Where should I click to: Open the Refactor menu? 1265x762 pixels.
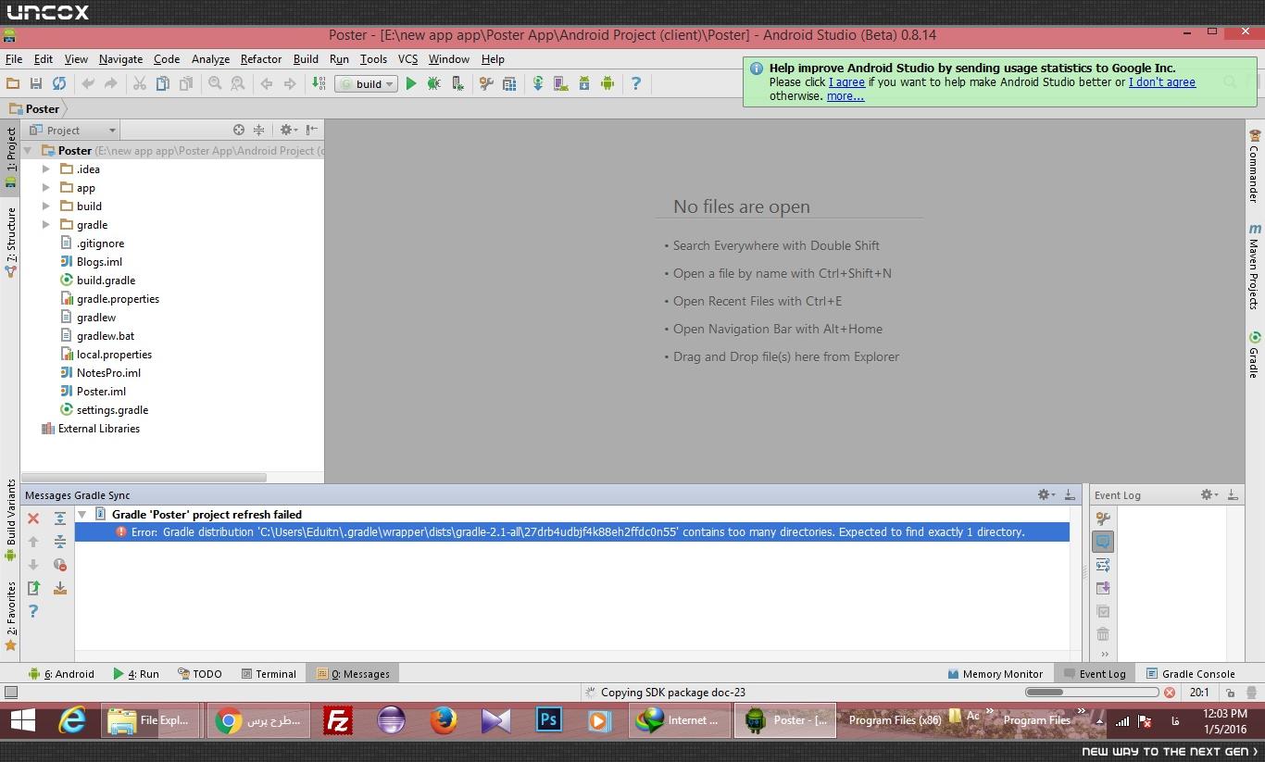point(261,59)
